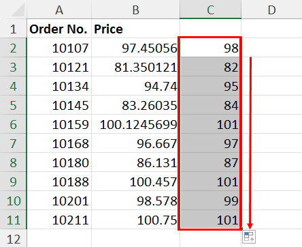Viewport: 302px width, 247px height.
Task: Click the Select All corner triangle
Action: point(18,10)
